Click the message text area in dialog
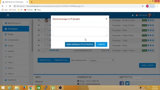 (80, 32)
